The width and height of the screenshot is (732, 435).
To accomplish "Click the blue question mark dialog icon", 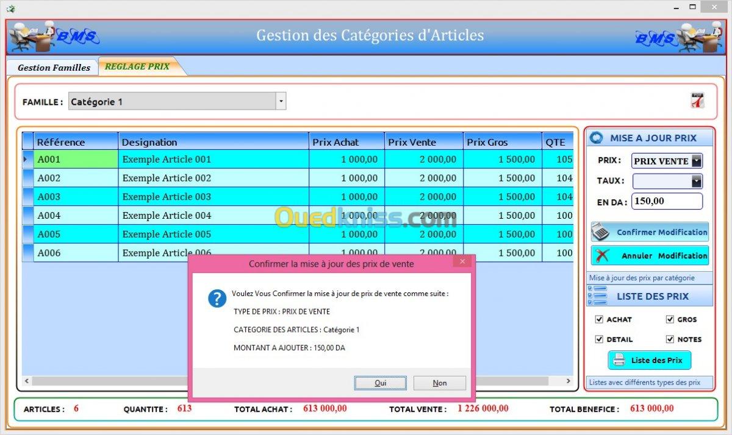I will click(x=217, y=298).
